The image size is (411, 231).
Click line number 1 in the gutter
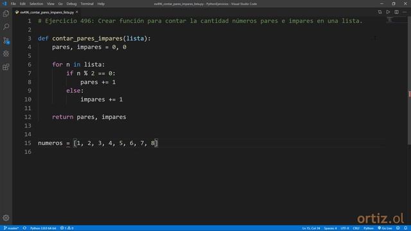point(30,21)
